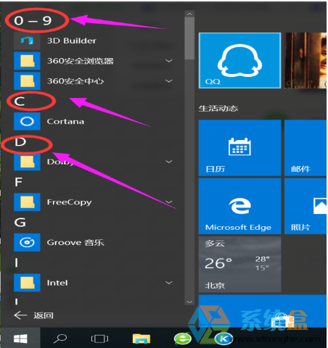The height and width of the screenshot is (348, 328).
Task: Select the Groove 音乐 label
Action: click(75, 242)
